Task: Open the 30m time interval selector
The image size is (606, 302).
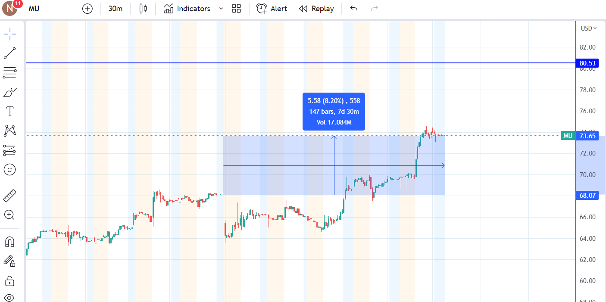Action: click(115, 9)
